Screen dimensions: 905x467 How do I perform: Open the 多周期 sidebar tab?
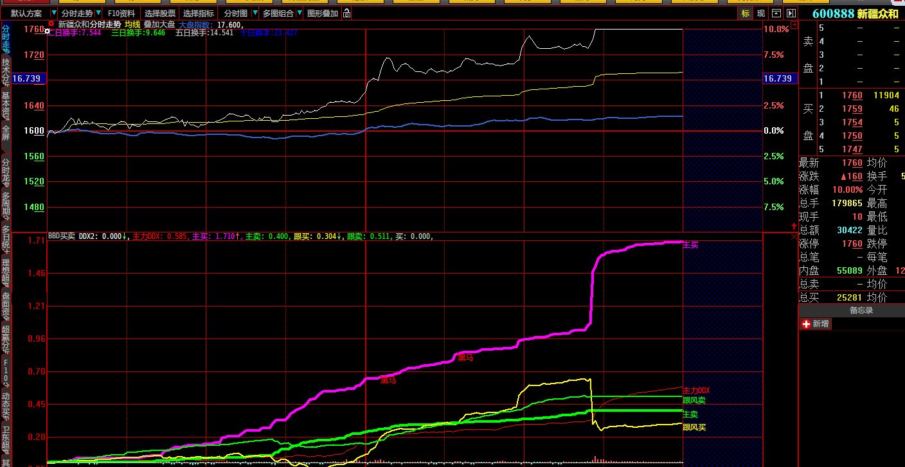[6, 206]
